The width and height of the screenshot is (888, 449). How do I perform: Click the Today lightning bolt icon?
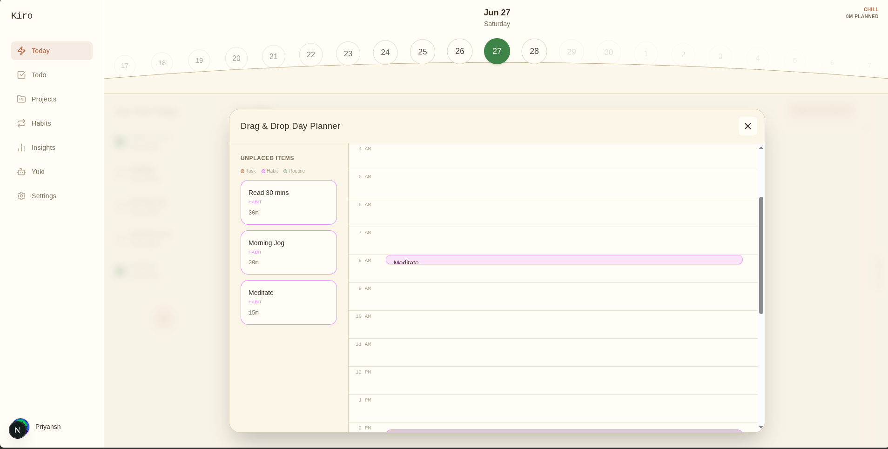pos(21,51)
